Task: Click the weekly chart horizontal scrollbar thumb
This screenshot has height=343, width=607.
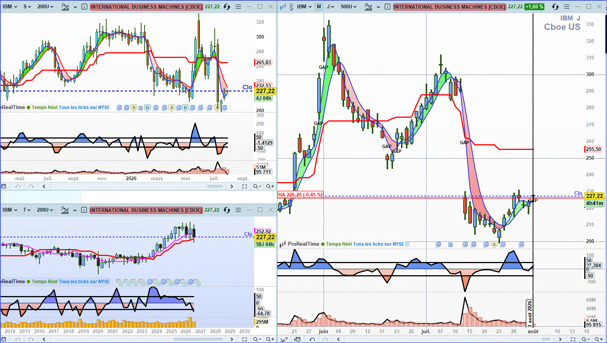Action: pyautogui.click(x=215, y=186)
